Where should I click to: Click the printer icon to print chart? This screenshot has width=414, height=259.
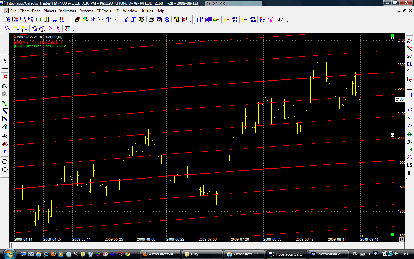151,20
